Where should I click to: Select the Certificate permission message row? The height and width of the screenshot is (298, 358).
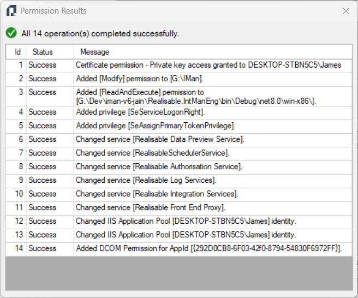[208, 65]
